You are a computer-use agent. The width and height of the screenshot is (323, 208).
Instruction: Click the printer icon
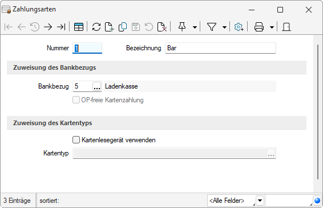click(259, 27)
